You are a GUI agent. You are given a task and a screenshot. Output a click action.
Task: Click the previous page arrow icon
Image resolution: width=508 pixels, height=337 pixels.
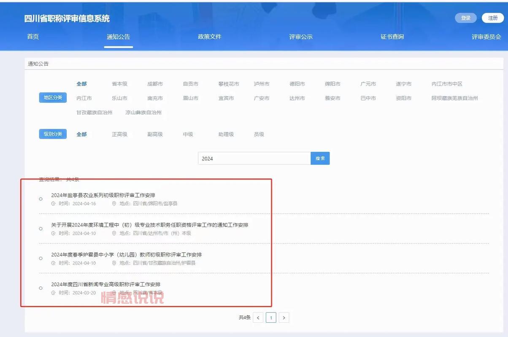258,317
